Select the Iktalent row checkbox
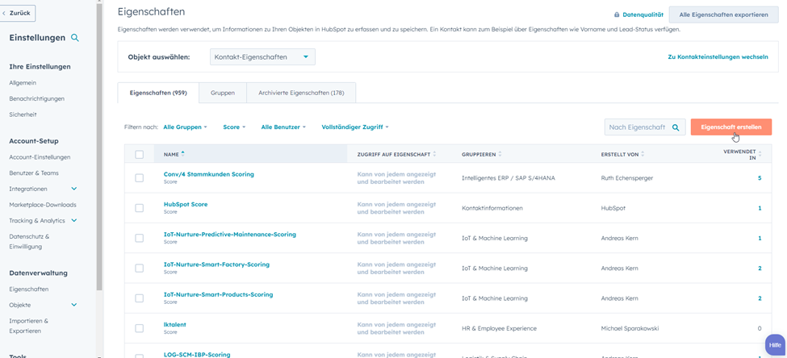The image size is (787, 358). 139,328
